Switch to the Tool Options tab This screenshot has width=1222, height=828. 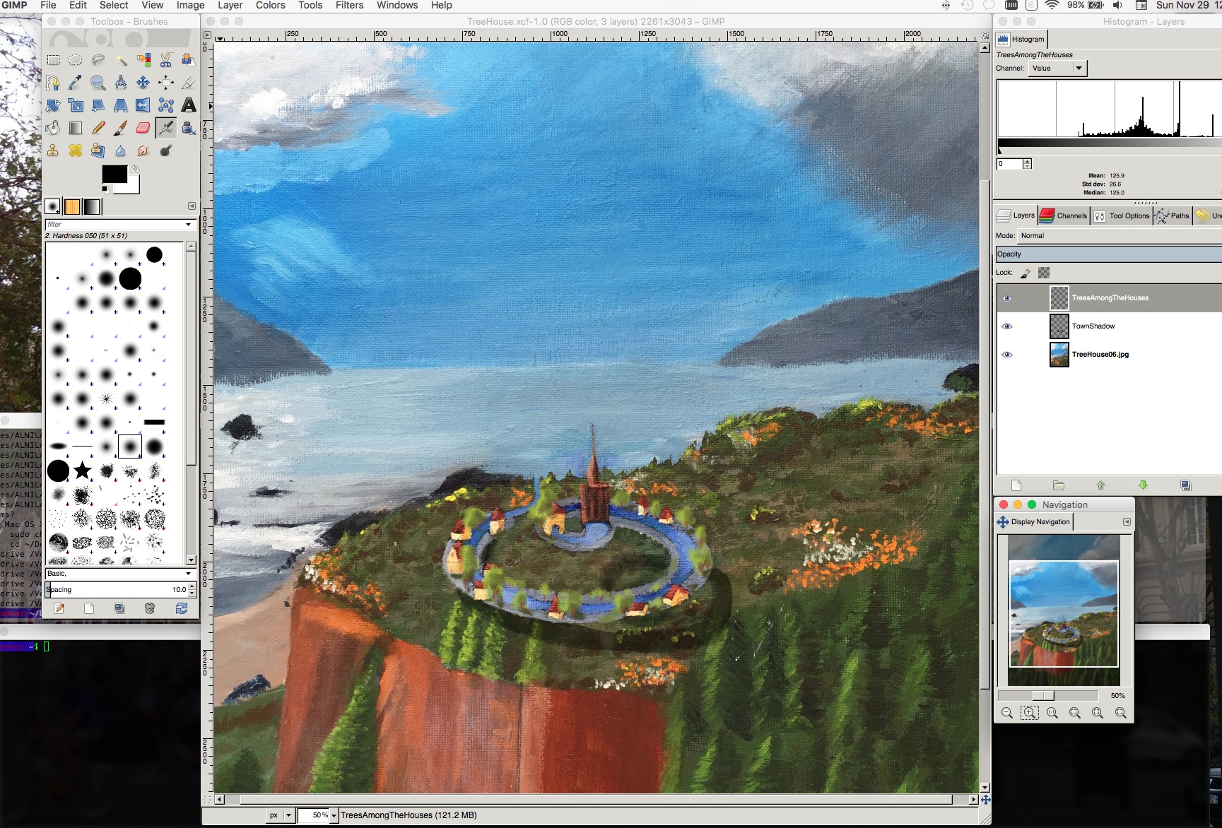tap(1122, 215)
